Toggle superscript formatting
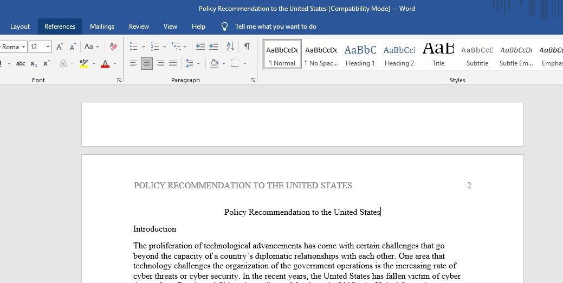This screenshot has height=283, width=563. click(x=46, y=63)
